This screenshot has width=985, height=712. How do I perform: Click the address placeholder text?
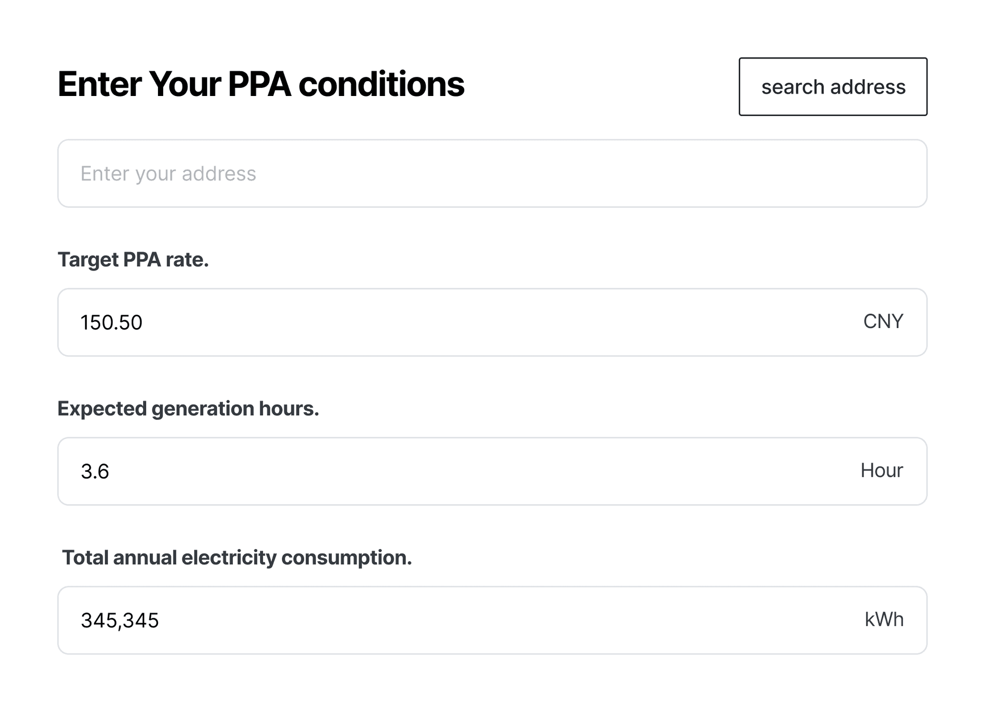coord(168,174)
